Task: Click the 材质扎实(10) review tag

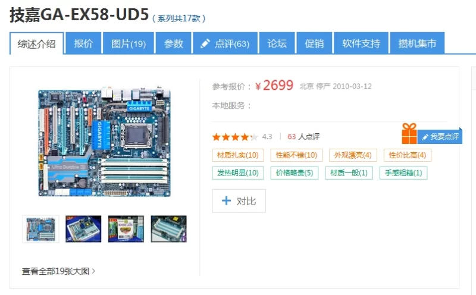Action: point(237,155)
